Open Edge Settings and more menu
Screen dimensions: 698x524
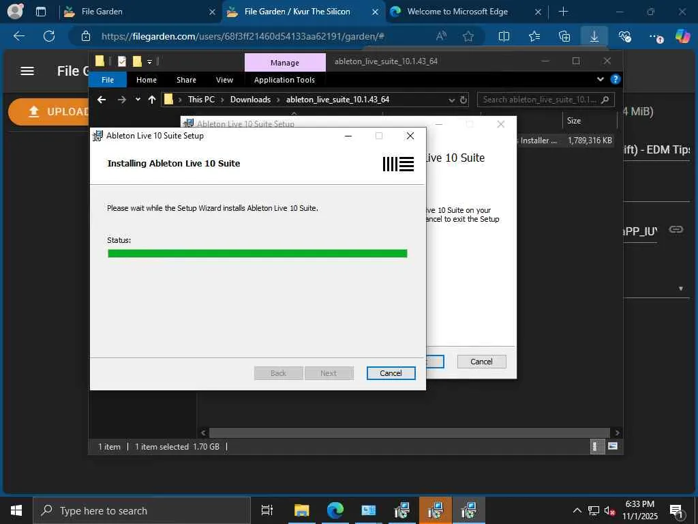[x=655, y=37]
